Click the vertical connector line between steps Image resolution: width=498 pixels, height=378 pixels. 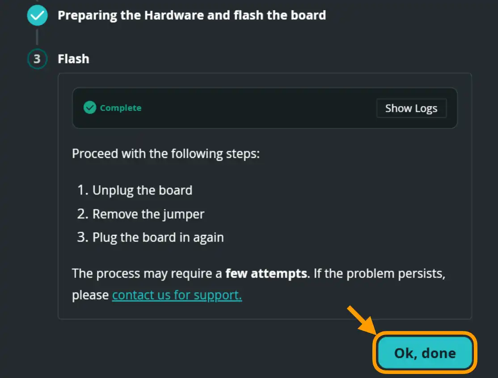(37, 37)
